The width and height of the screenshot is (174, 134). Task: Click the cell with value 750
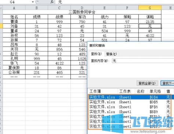click(x=82, y=22)
